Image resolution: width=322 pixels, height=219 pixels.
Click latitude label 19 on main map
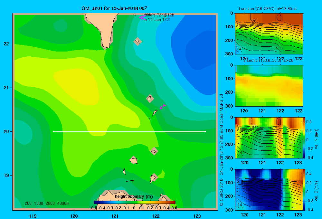6,175
